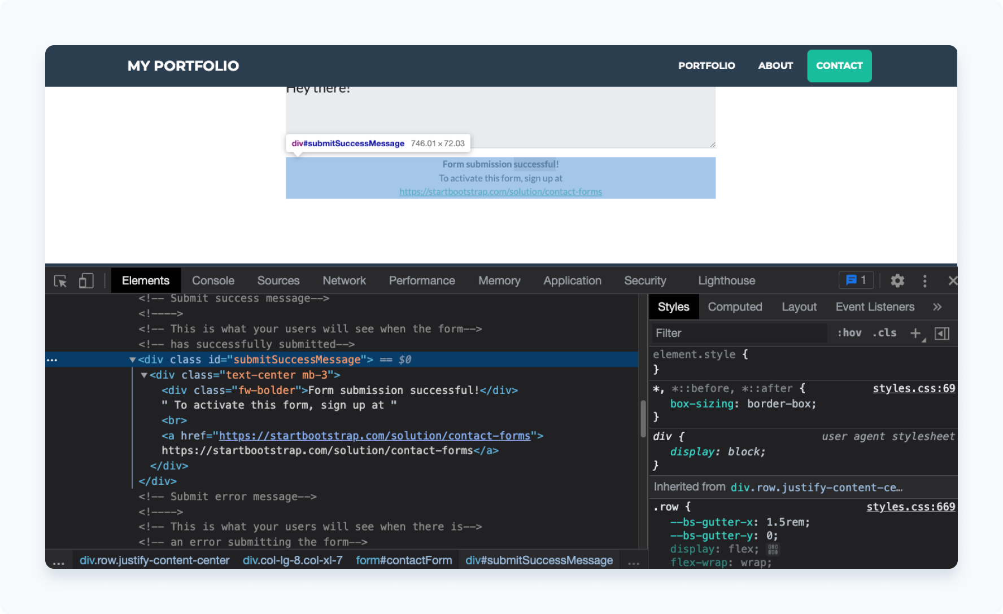This screenshot has width=1003, height=614.
Task: Click the Filter styles input field
Action: [739, 333]
